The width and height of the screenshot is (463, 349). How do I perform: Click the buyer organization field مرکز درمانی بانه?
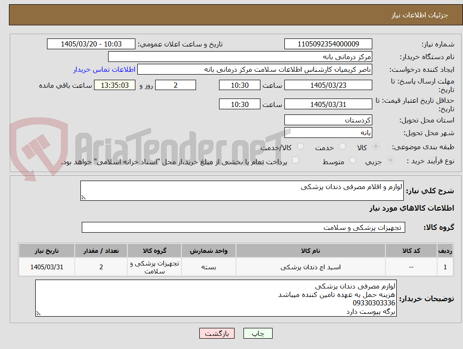(240, 57)
